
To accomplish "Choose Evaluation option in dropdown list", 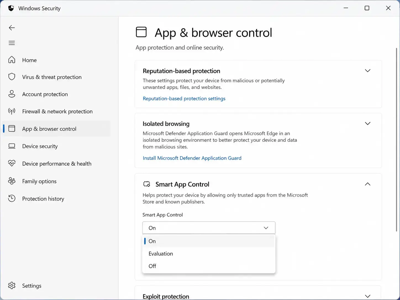I will point(209,254).
